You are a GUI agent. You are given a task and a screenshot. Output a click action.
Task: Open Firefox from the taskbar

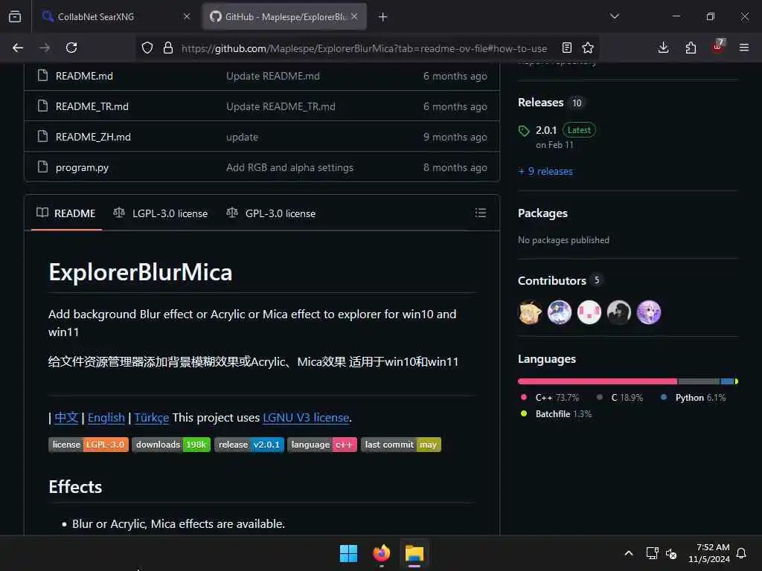382,553
